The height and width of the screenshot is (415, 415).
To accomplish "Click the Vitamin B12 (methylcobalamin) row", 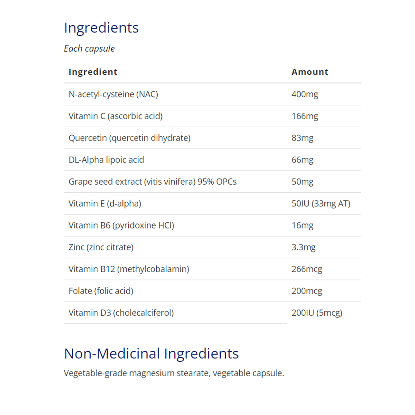I will (129, 269).
